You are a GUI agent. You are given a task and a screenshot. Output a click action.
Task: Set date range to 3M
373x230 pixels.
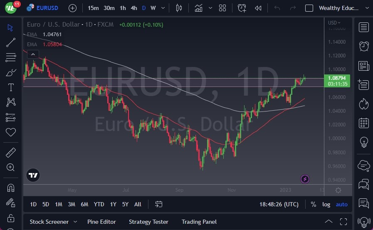point(72,204)
